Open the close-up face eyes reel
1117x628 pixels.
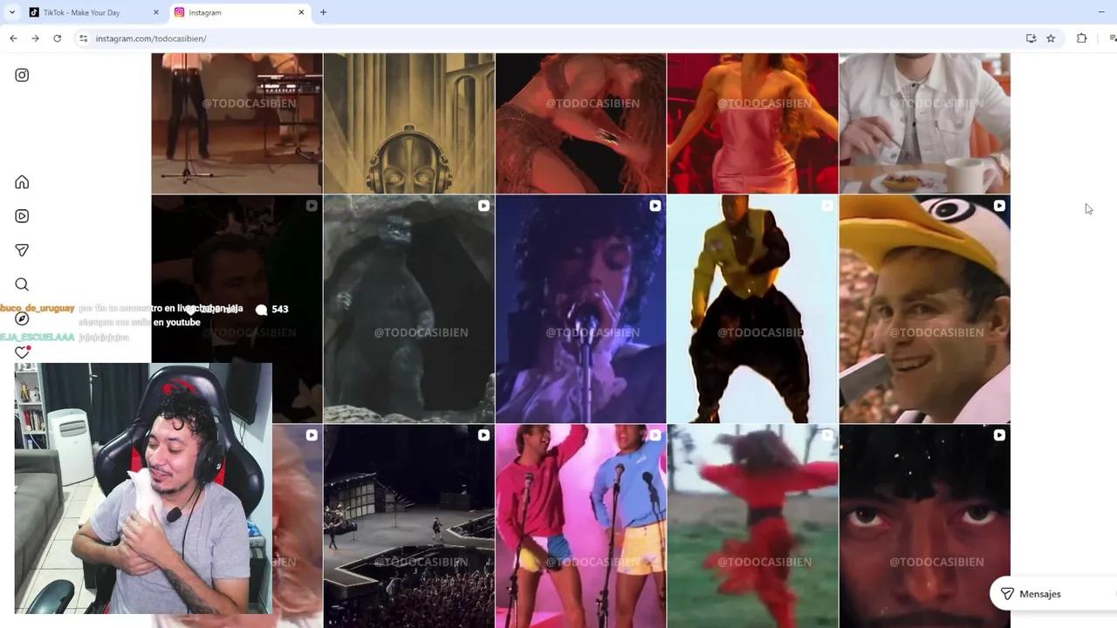pos(924,526)
